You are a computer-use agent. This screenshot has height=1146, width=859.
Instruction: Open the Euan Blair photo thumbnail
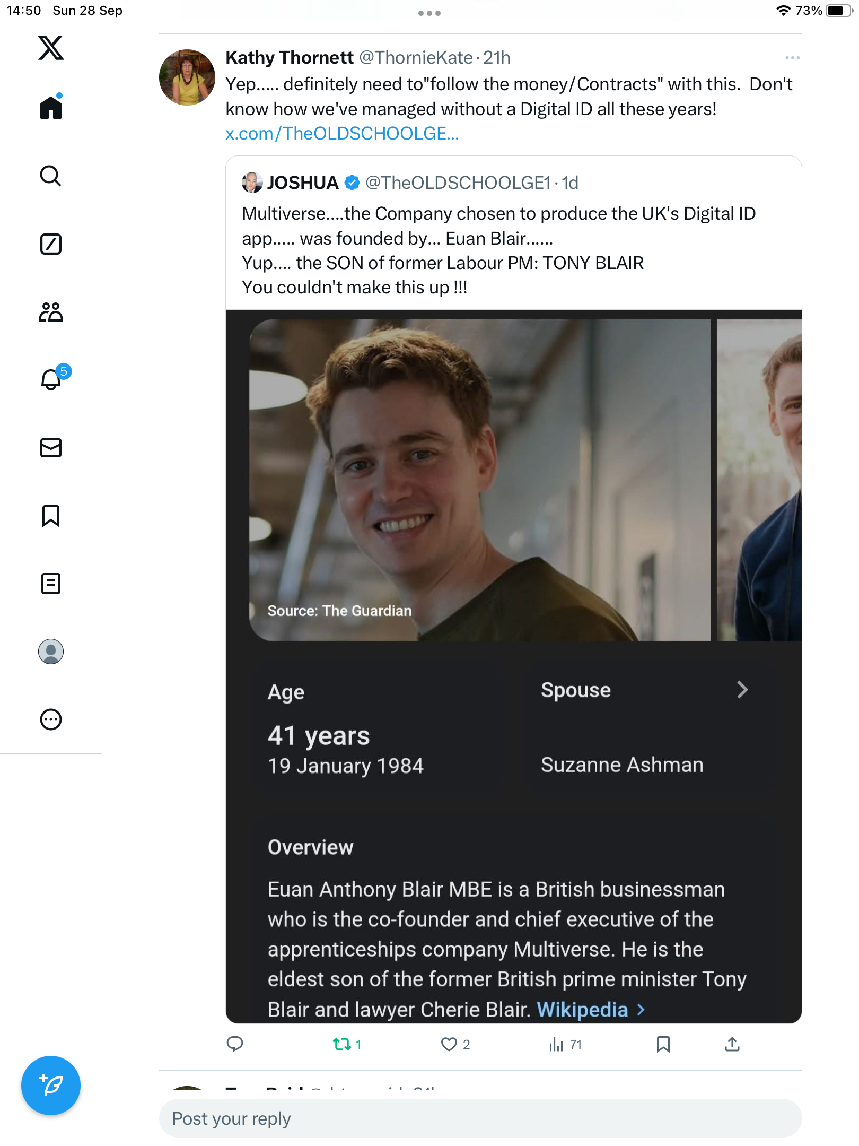point(480,480)
